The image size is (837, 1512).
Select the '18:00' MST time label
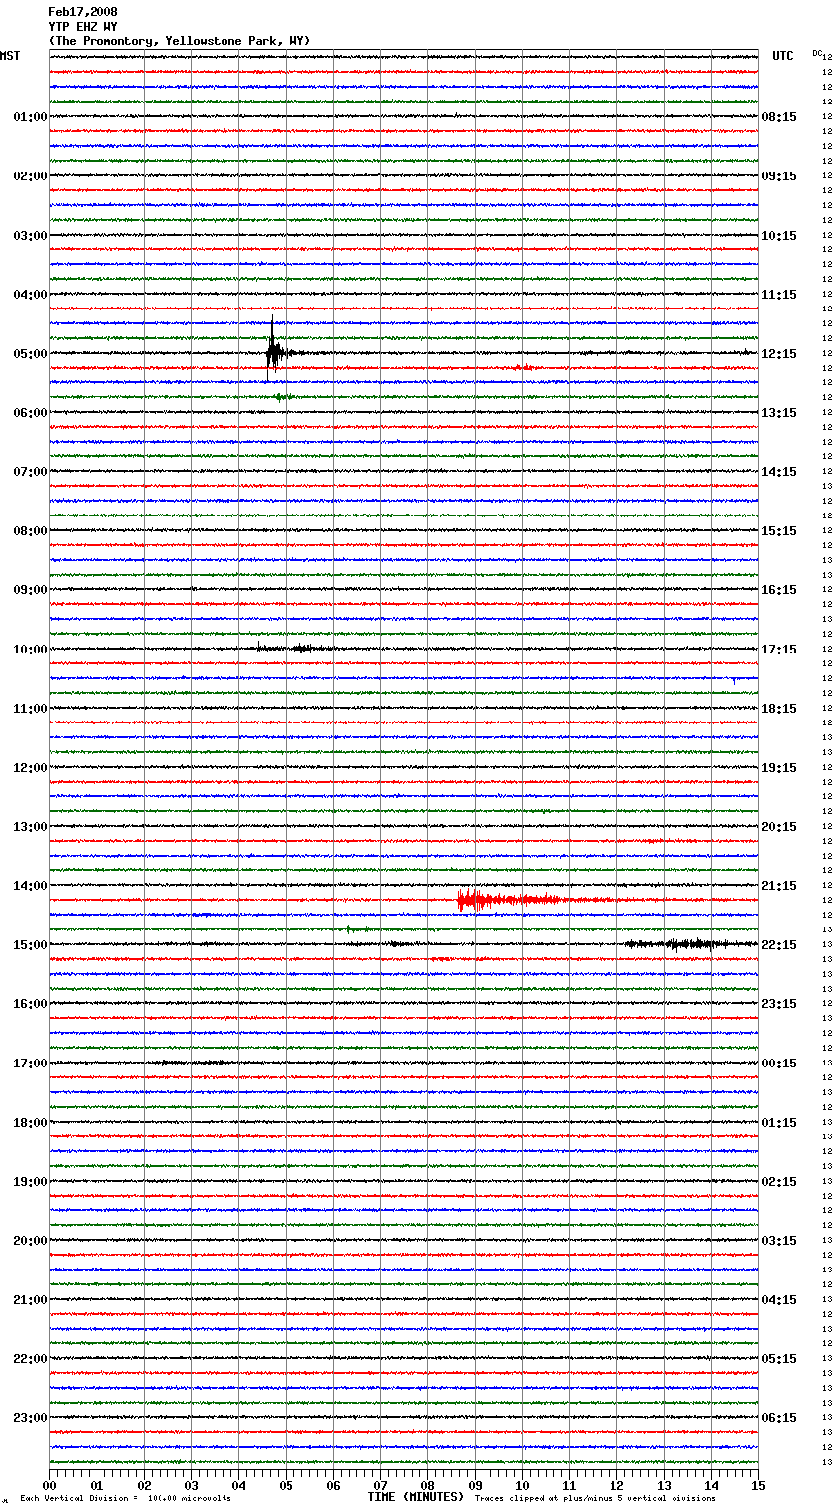(x=31, y=1123)
